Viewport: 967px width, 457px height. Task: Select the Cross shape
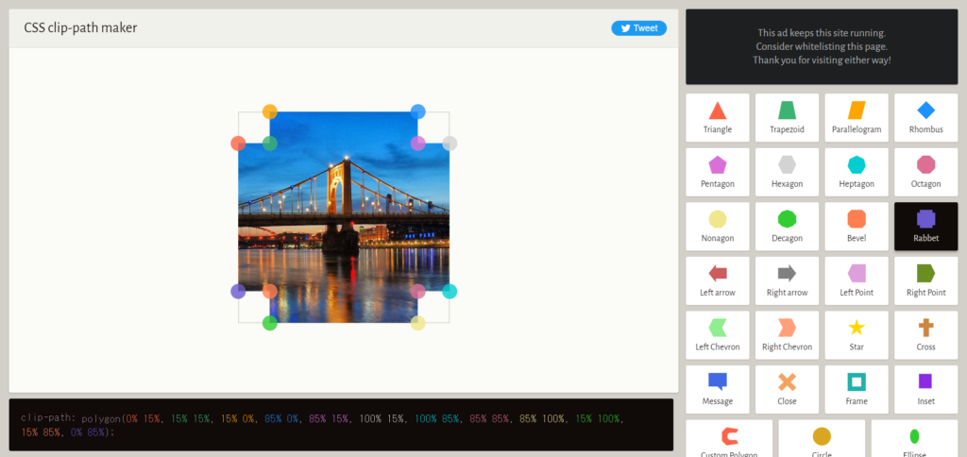point(925,334)
